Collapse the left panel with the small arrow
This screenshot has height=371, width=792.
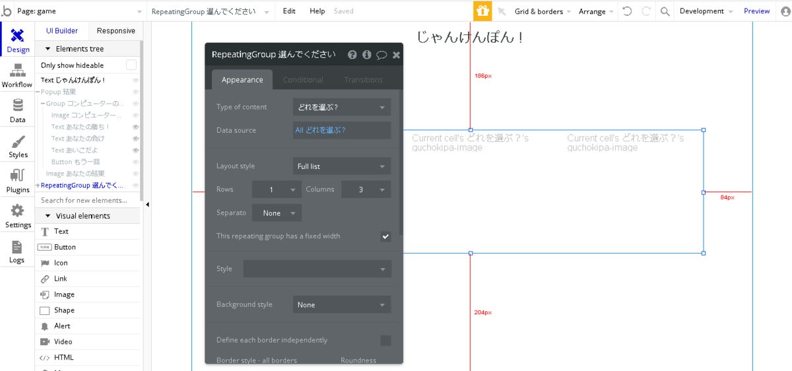pyautogui.click(x=148, y=205)
